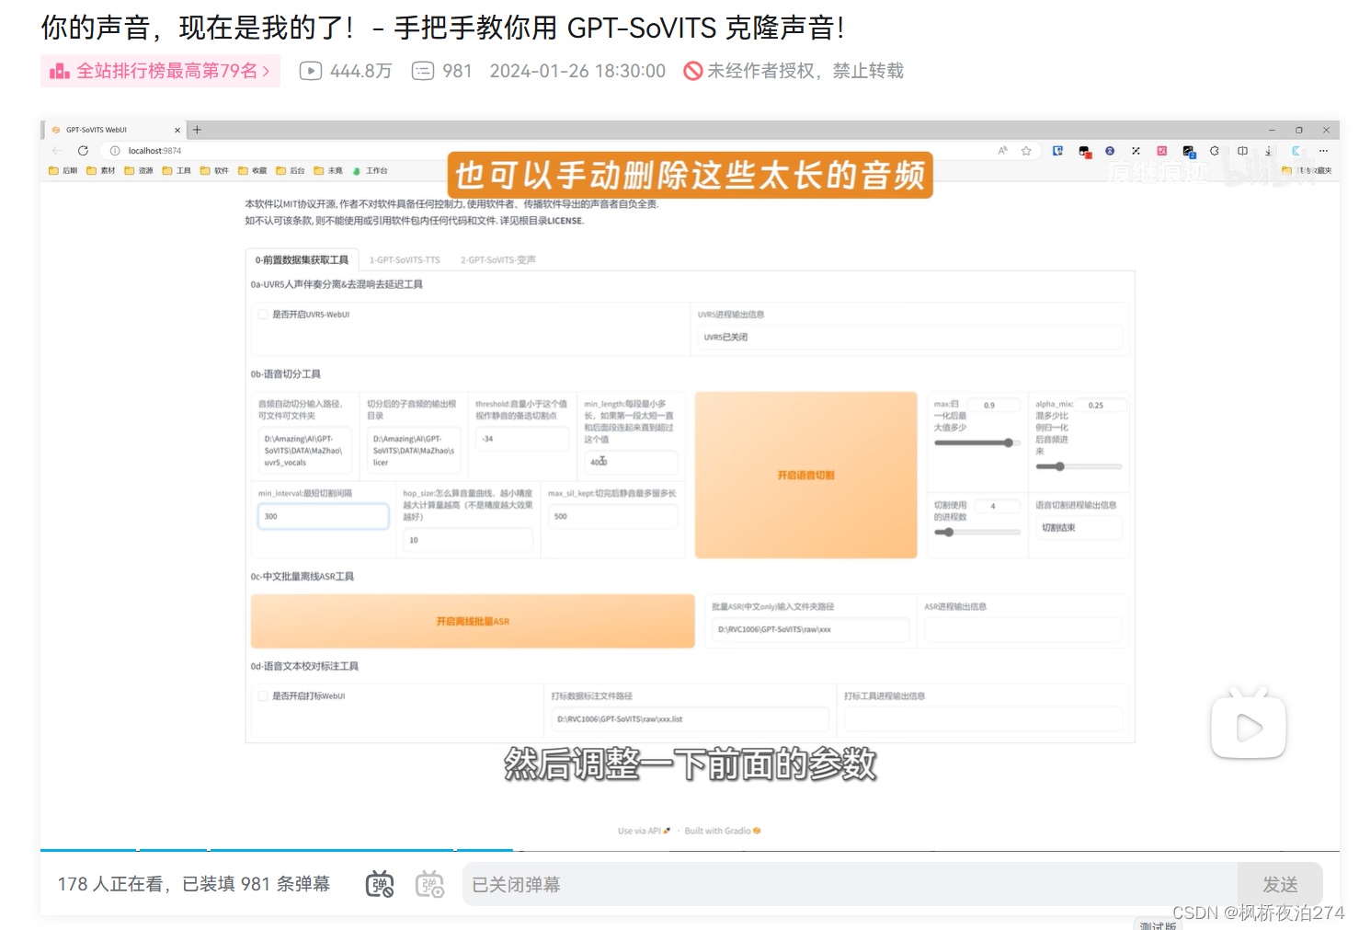The height and width of the screenshot is (930, 1359).
Task: Open the Split screen browser icon
Action: [1242, 150]
